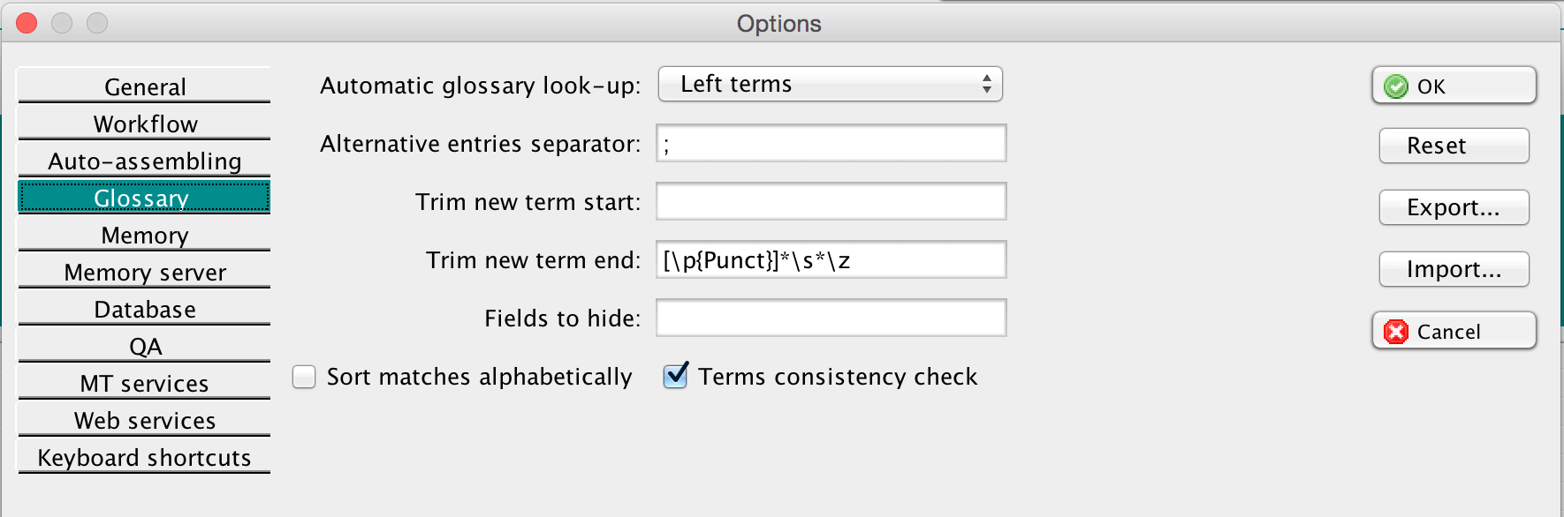
Task: Click the green checkmark OK icon
Action: tap(1396, 86)
